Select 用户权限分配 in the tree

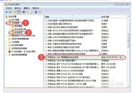[20, 29]
